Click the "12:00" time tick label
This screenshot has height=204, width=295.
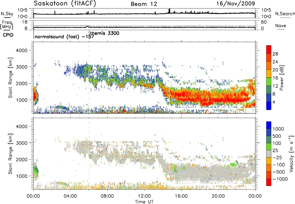[x=144, y=196]
